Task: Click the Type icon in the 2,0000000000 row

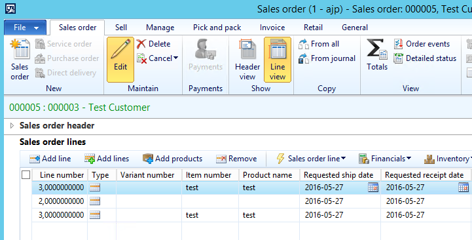Action: pyautogui.click(x=95, y=201)
